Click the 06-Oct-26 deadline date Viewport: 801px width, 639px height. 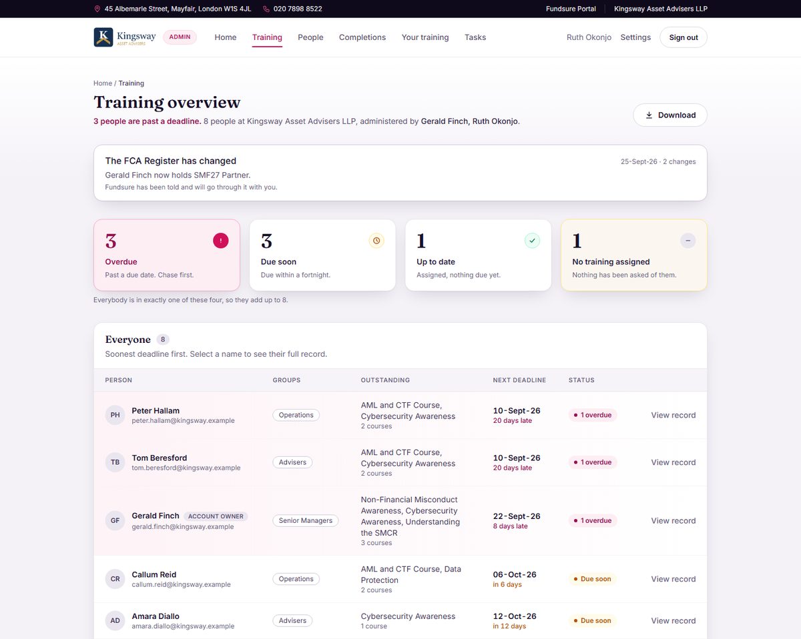click(x=515, y=575)
